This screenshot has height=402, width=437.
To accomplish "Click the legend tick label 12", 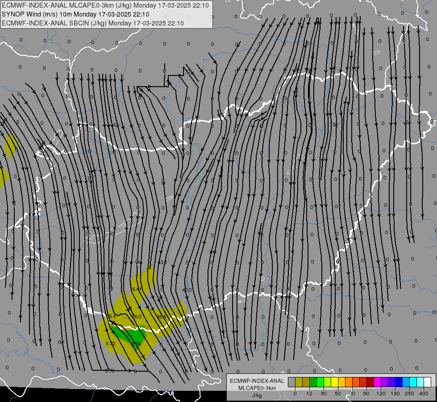I will click(x=309, y=394).
